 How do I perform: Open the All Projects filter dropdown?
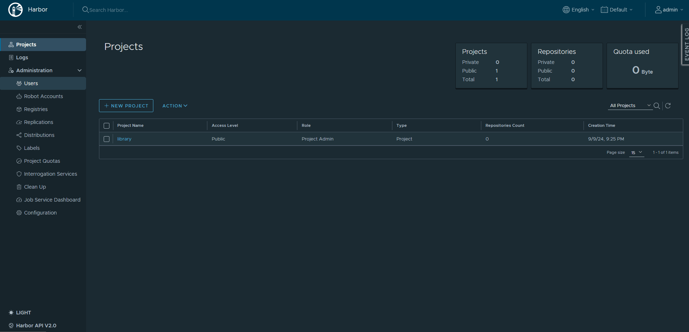[x=630, y=106]
